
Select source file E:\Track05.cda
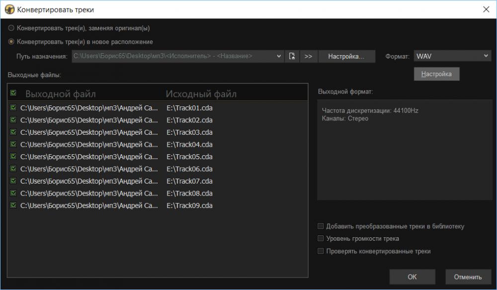(189, 157)
